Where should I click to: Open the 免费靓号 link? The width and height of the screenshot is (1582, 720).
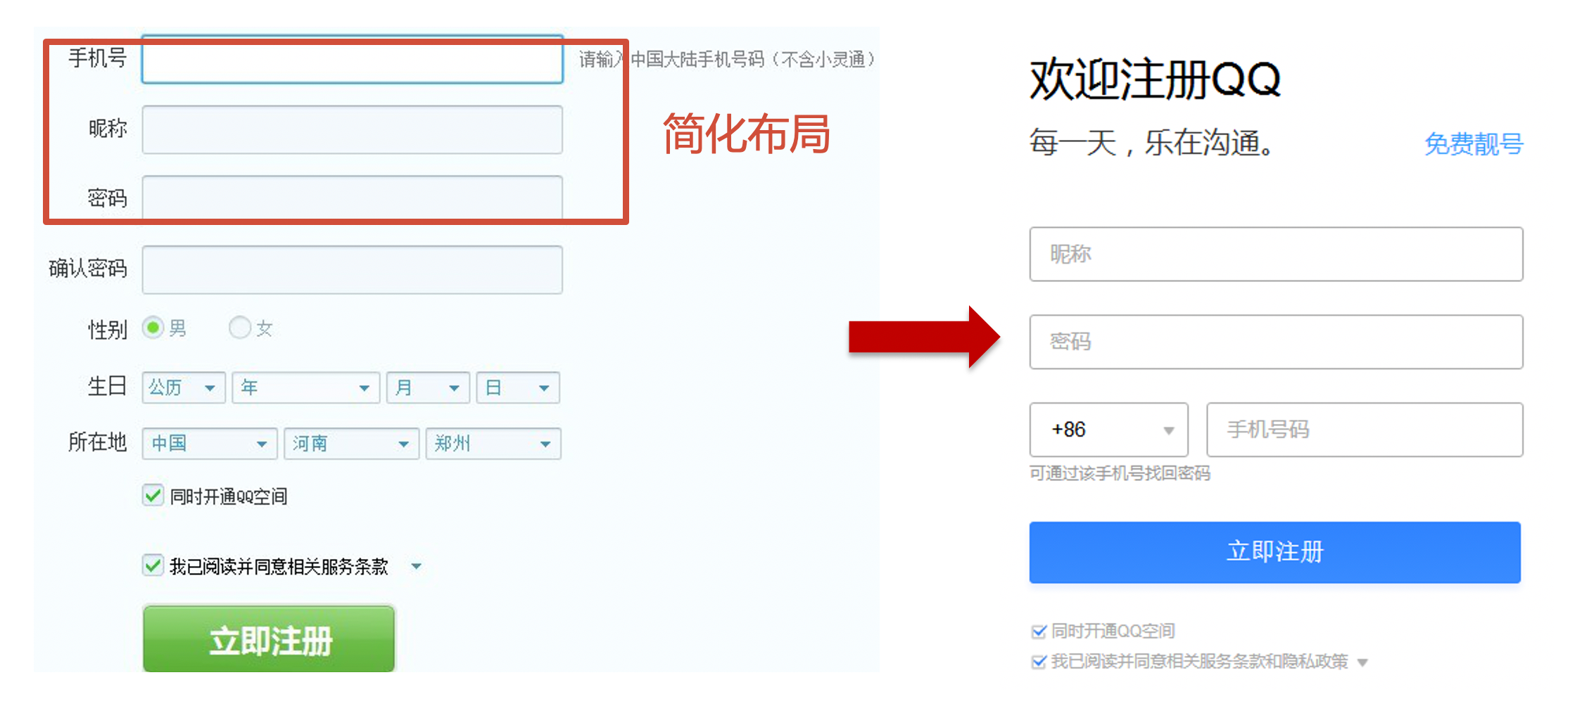[1473, 144]
